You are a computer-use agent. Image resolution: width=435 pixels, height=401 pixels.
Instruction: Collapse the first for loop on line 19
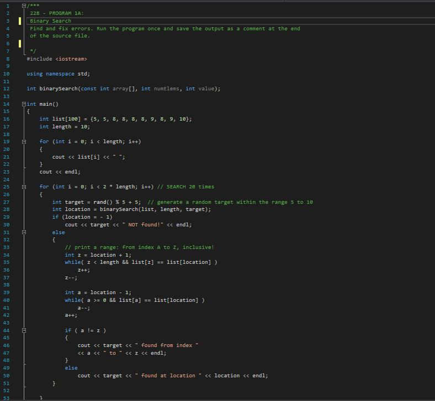pos(24,142)
